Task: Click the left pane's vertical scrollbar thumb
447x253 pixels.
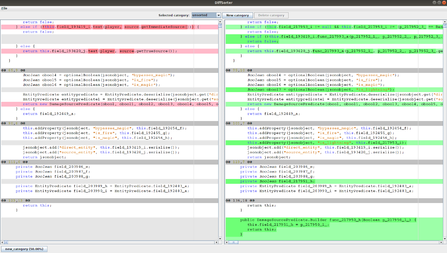Action: (220, 25)
